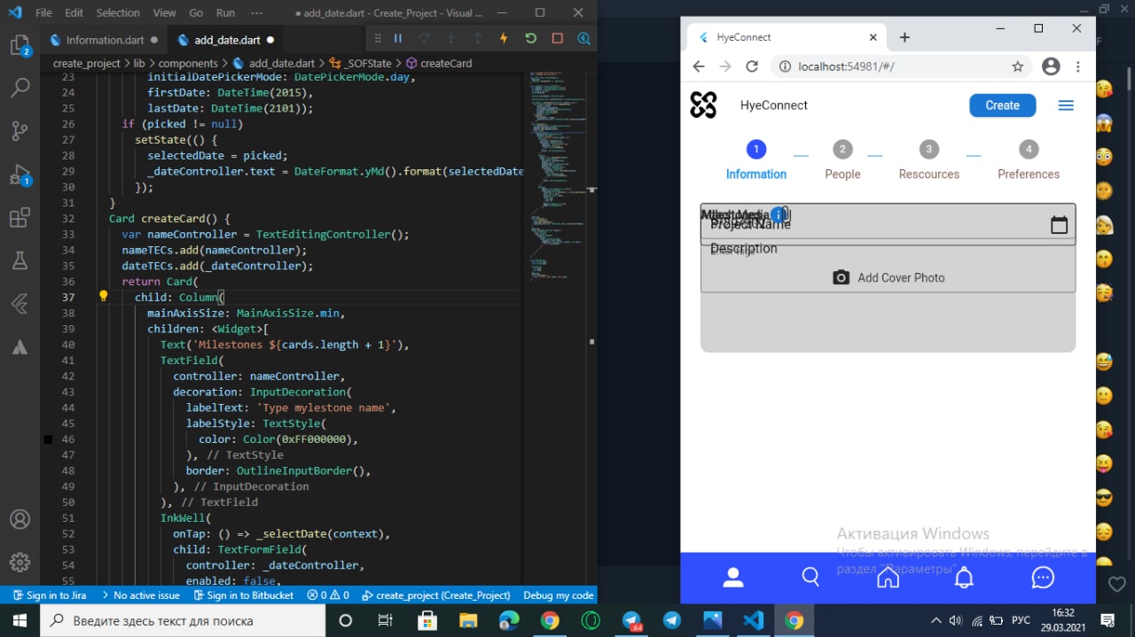
Task: Open the Edit menu
Action: pyautogui.click(x=74, y=13)
